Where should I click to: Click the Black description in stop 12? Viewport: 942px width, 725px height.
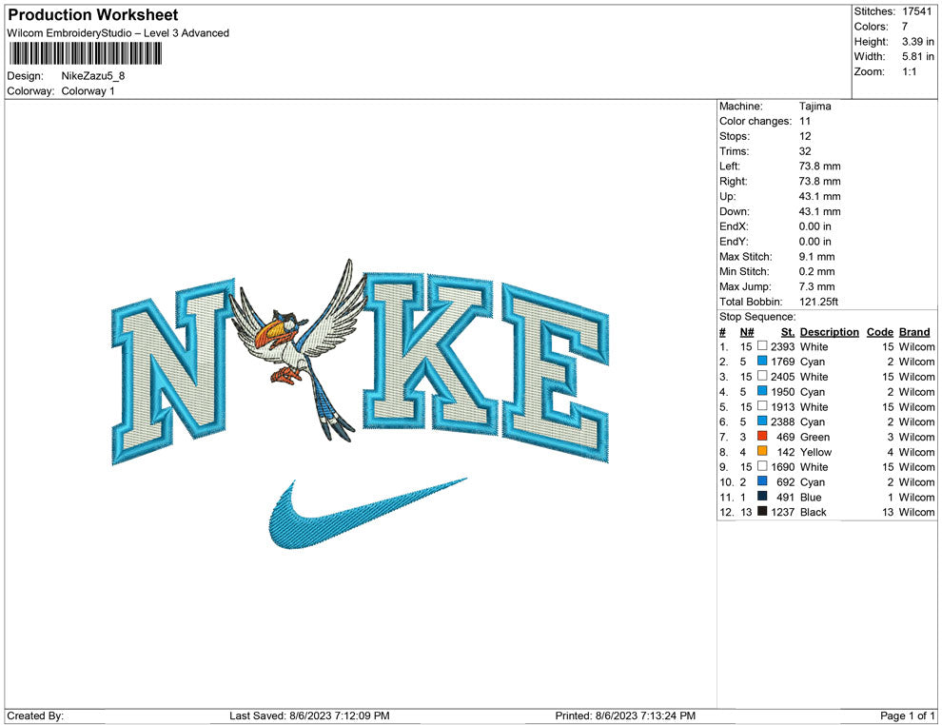(814, 512)
